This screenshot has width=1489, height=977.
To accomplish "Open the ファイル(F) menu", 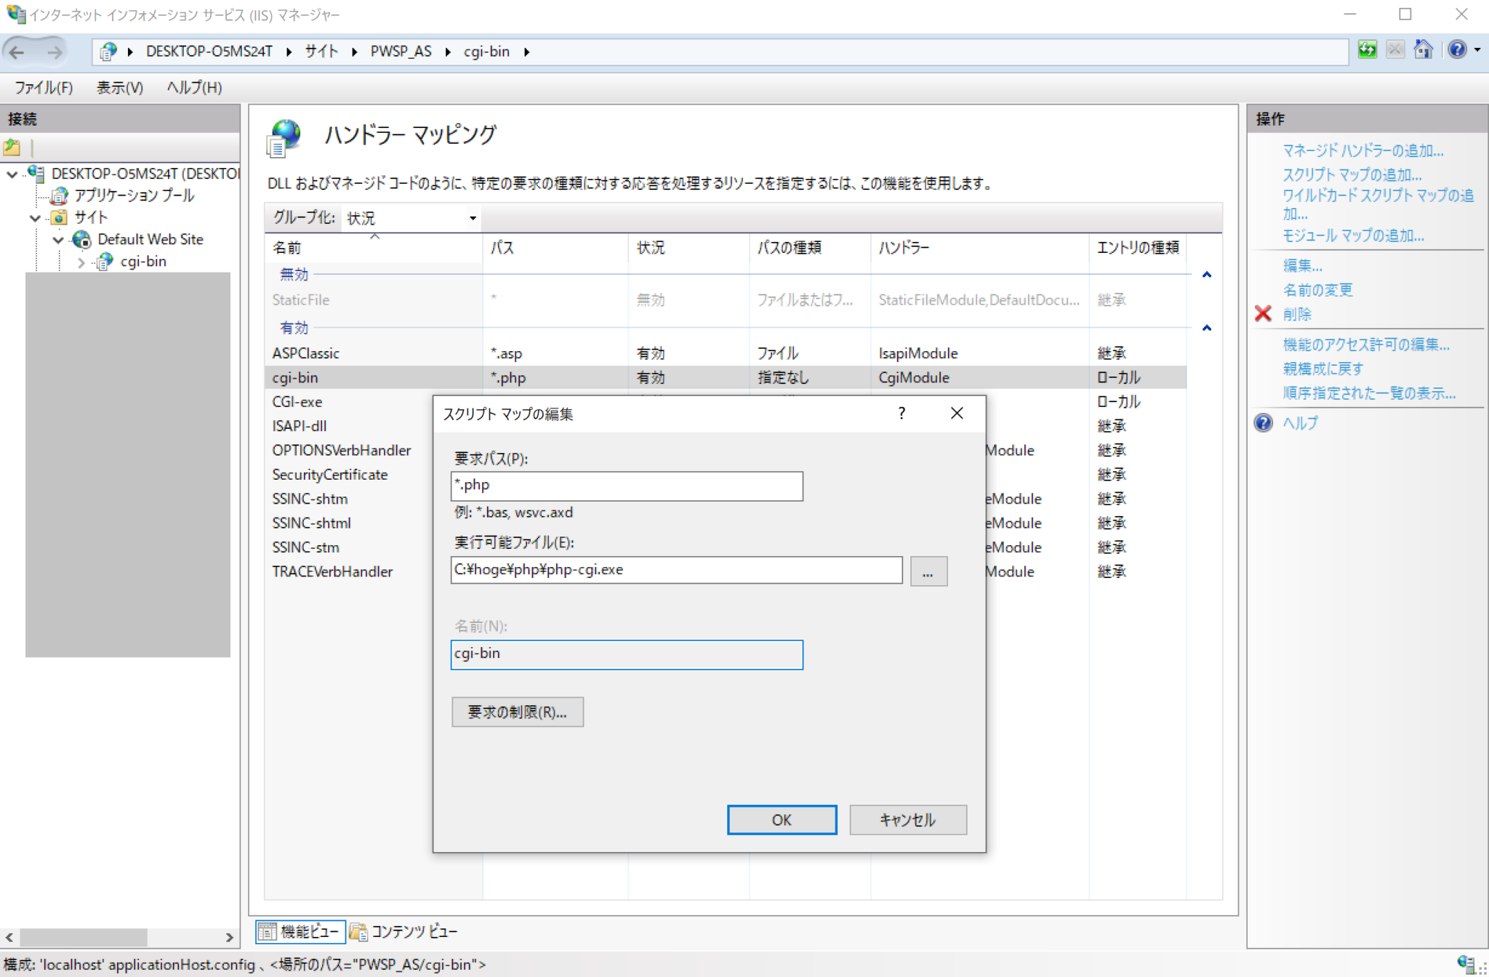I will coord(44,88).
